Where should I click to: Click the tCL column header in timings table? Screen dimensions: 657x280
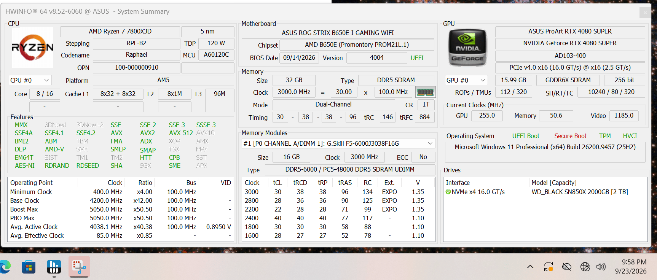tap(277, 183)
